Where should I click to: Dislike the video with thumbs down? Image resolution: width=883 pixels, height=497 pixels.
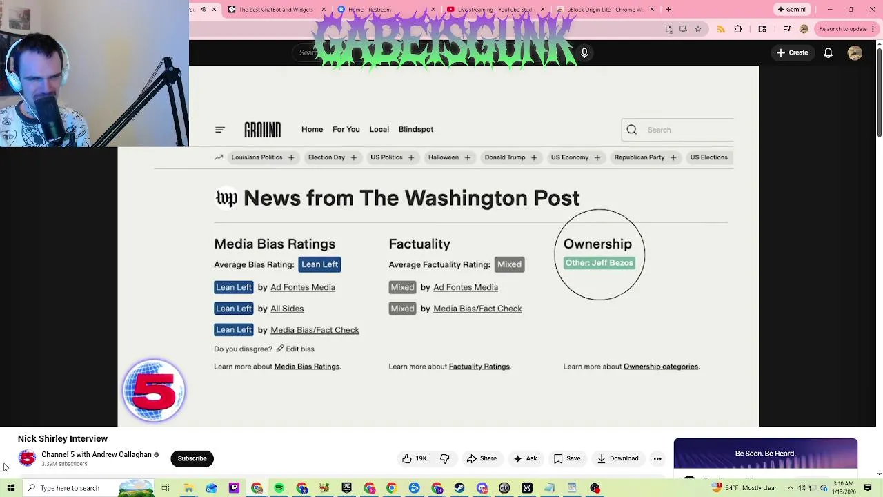click(445, 458)
